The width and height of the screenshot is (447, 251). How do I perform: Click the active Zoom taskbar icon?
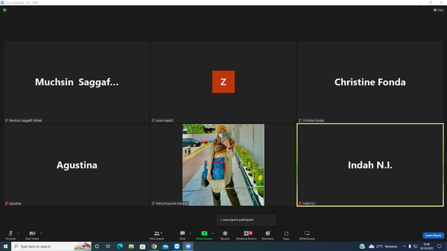[188, 246]
